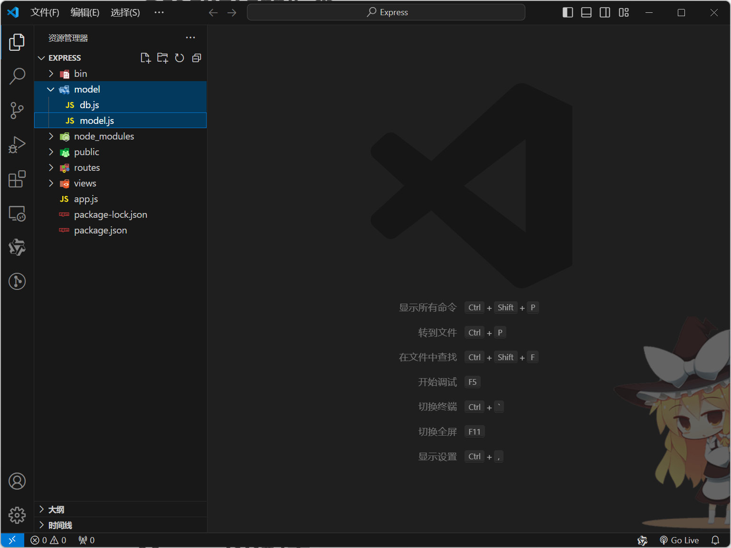This screenshot has height=548, width=731.
Task: Open the Explorer view in activity bar
Action: click(17, 42)
